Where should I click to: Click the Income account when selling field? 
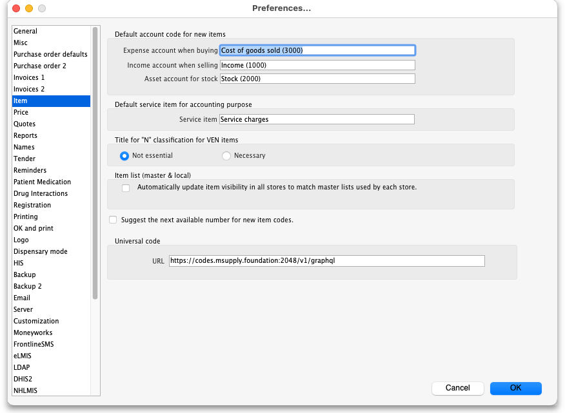pos(317,65)
